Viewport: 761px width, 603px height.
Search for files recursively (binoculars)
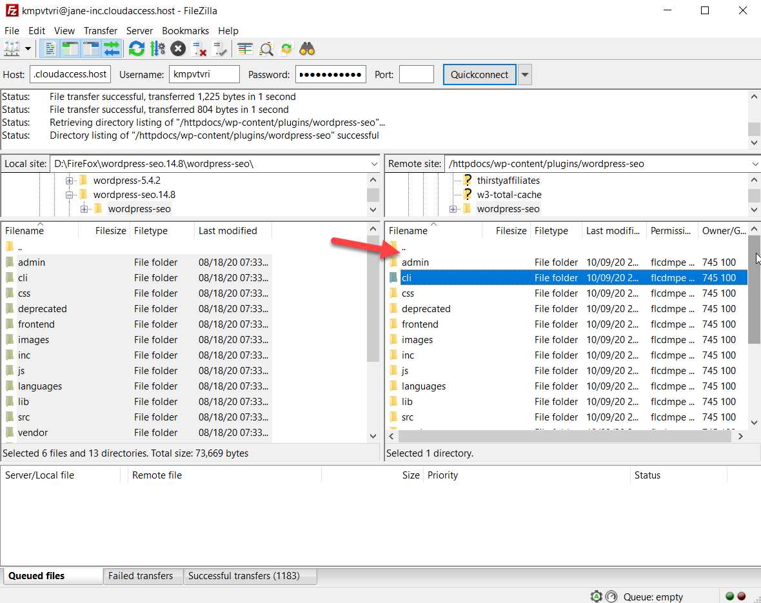307,49
